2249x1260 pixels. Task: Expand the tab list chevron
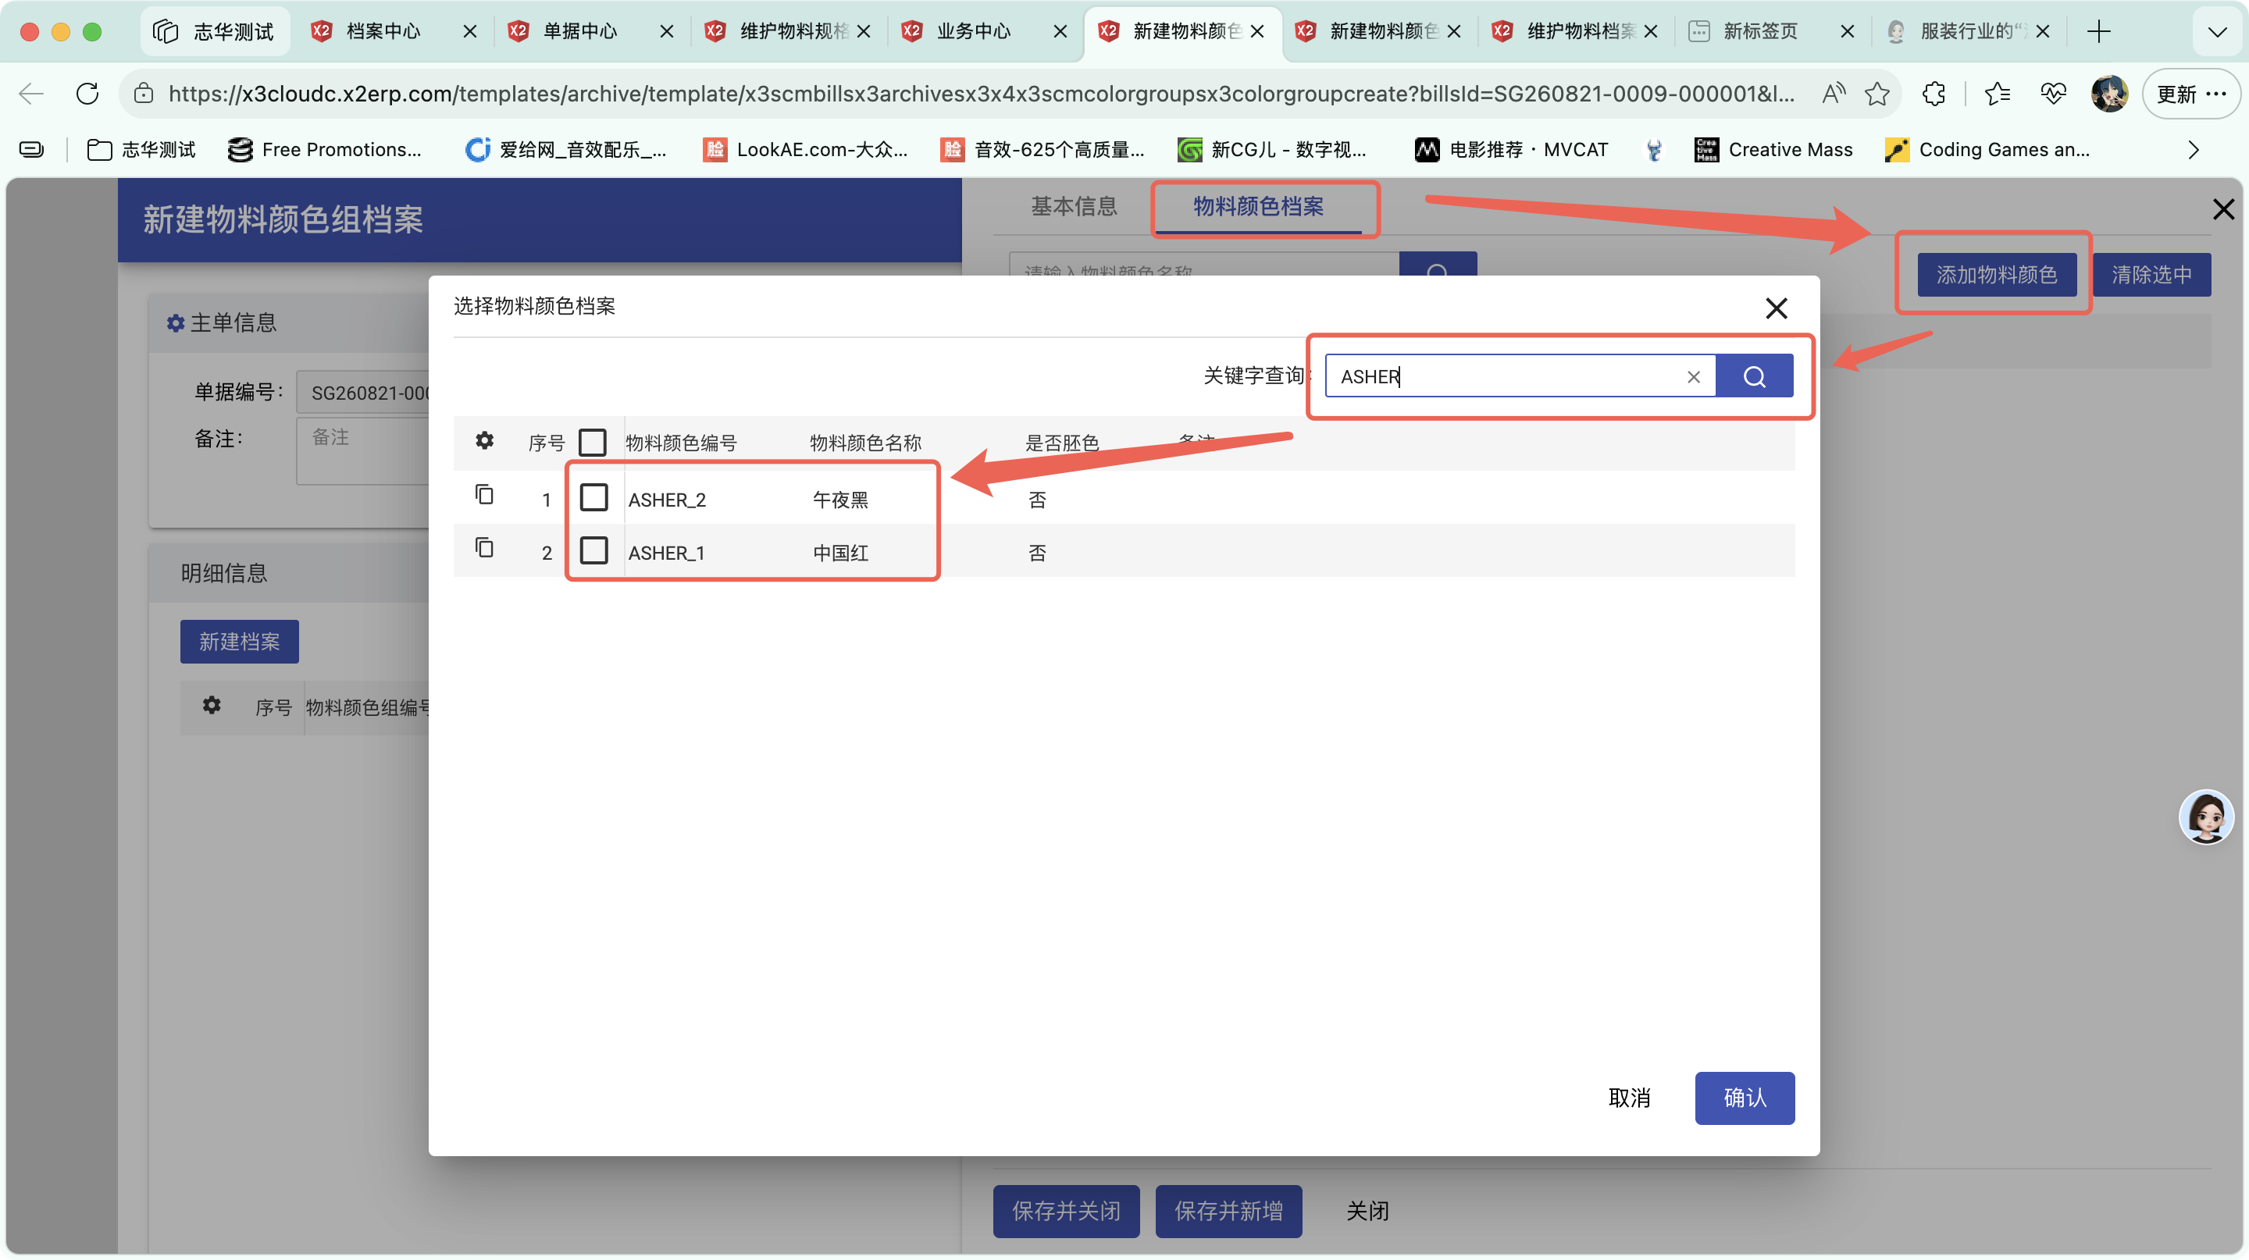point(2217,32)
